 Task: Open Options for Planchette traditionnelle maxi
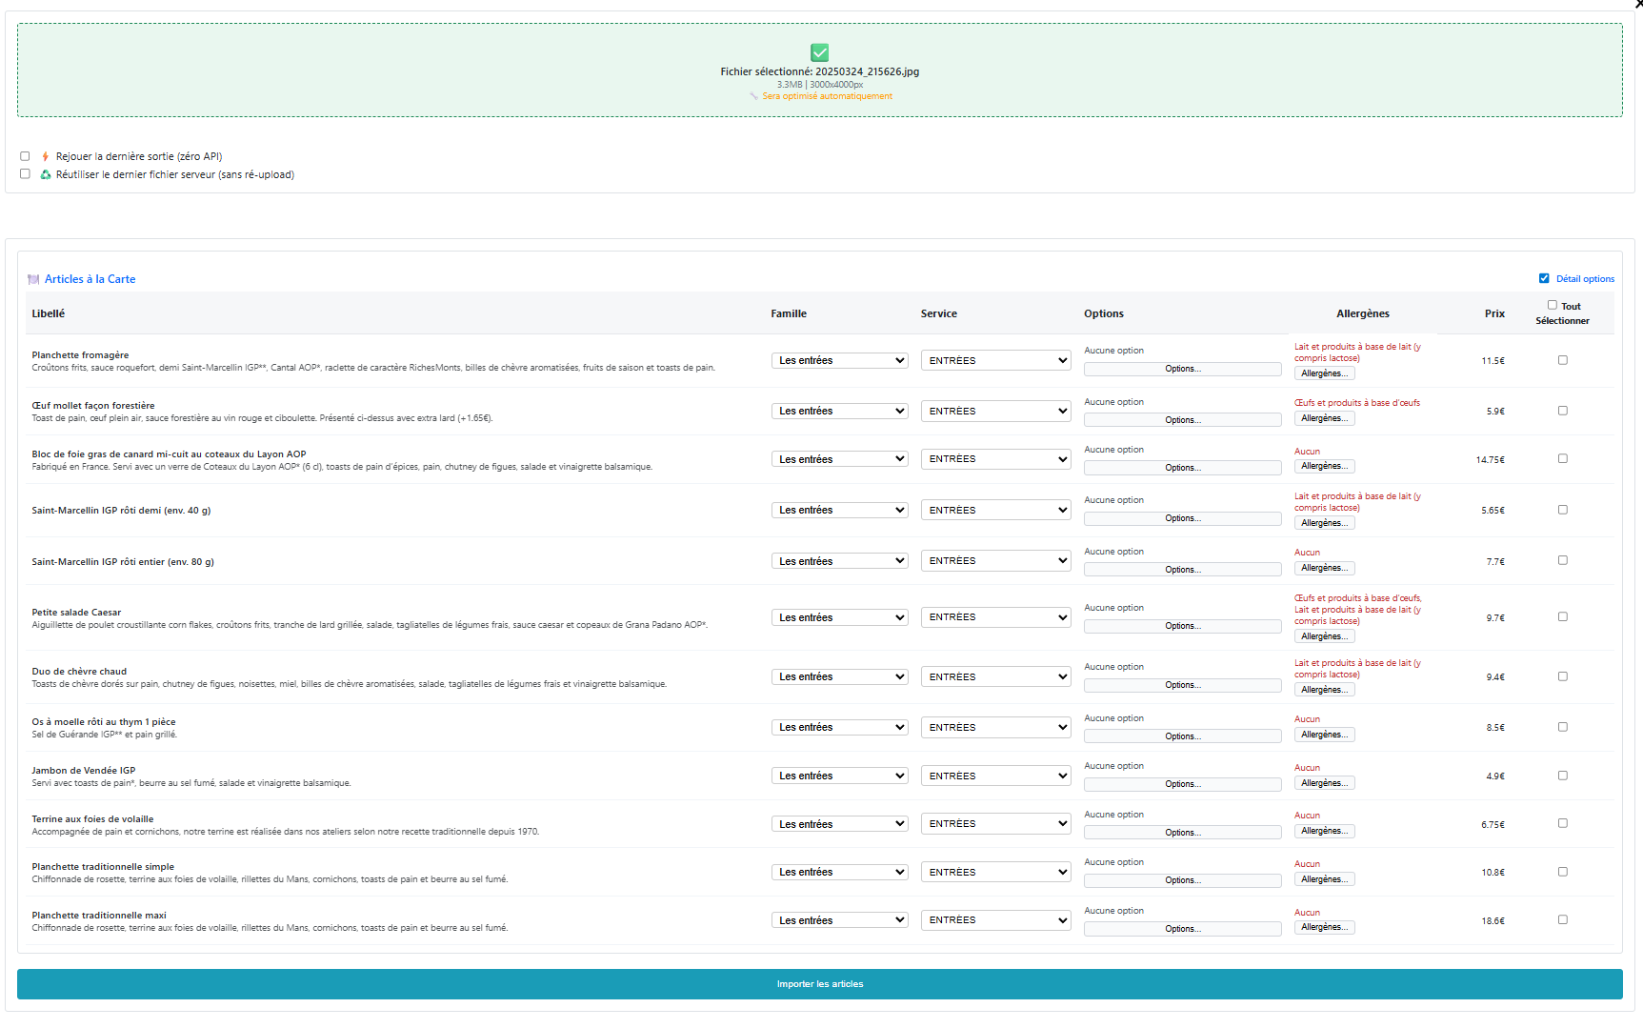[1182, 929]
